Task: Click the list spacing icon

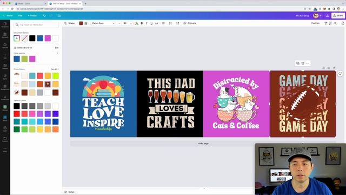Action: click(170, 23)
